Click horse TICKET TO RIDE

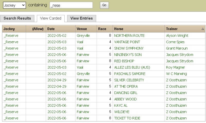click(127, 118)
